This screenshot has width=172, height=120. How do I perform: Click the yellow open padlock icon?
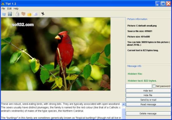click(x=29, y=14)
